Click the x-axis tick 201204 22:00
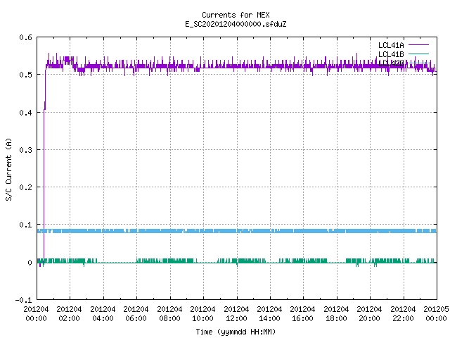Image resolution: width=450 pixels, height=338 pixels. click(x=403, y=313)
